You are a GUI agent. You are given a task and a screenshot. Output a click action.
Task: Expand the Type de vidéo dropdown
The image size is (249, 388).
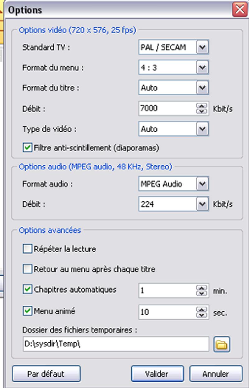tap(202, 129)
